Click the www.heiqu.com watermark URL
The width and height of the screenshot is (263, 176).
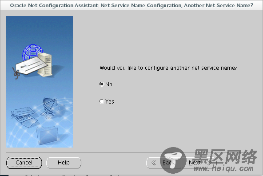(223, 168)
